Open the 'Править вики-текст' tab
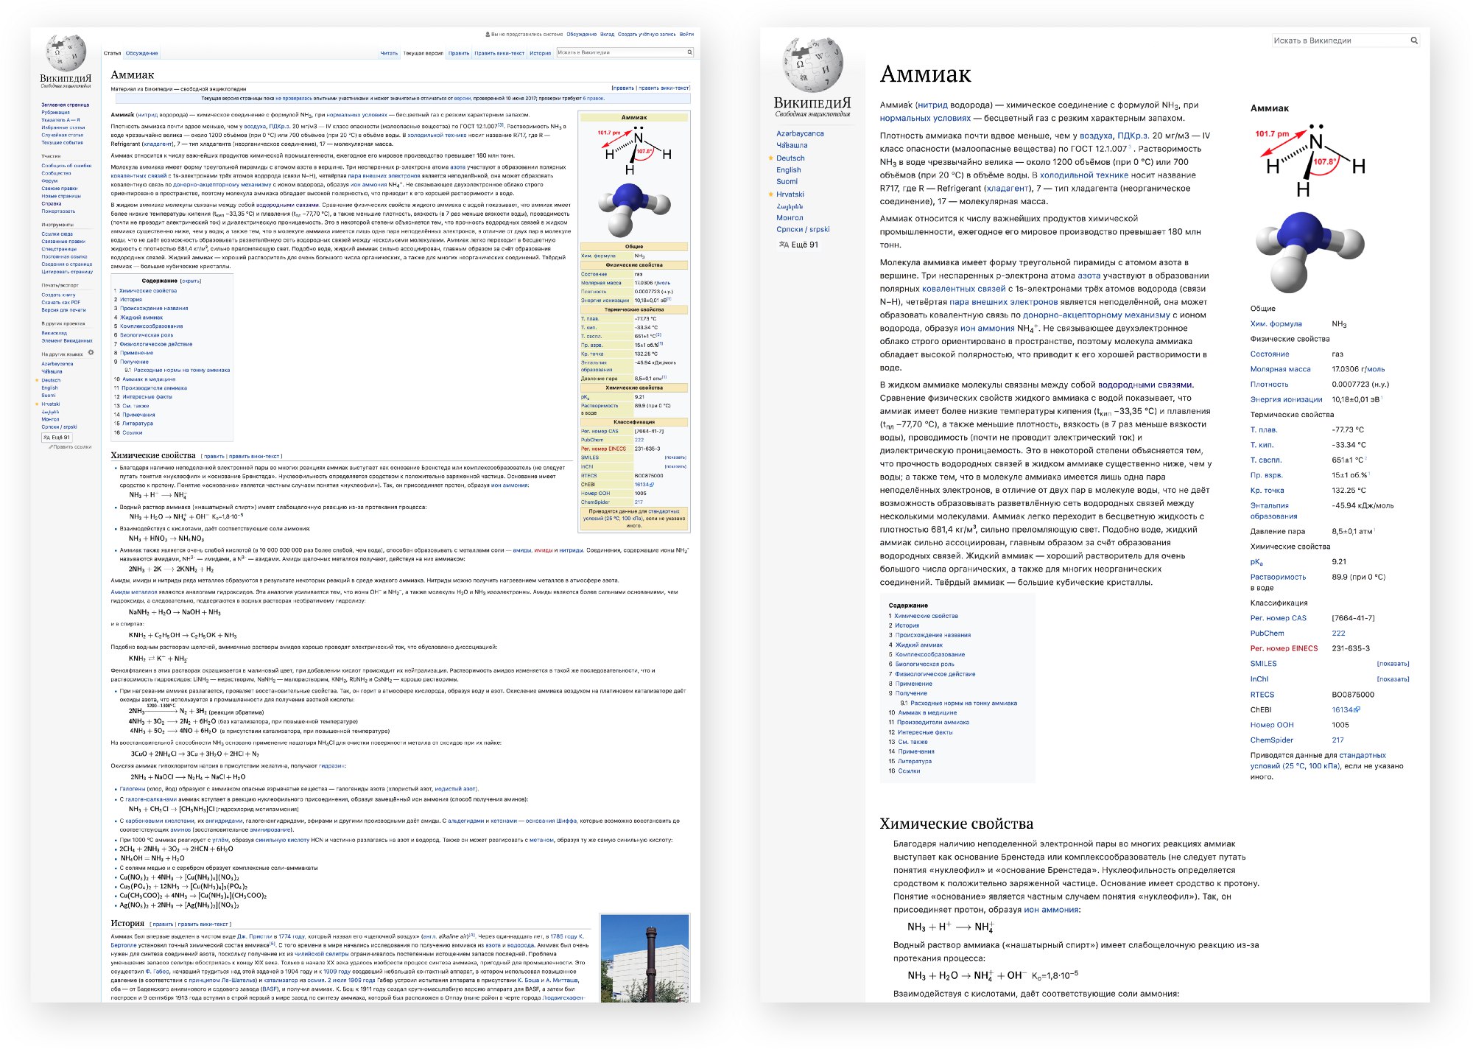The height and width of the screenshot is (1049, 1473). pyautogui.click(x=499, y=53)
